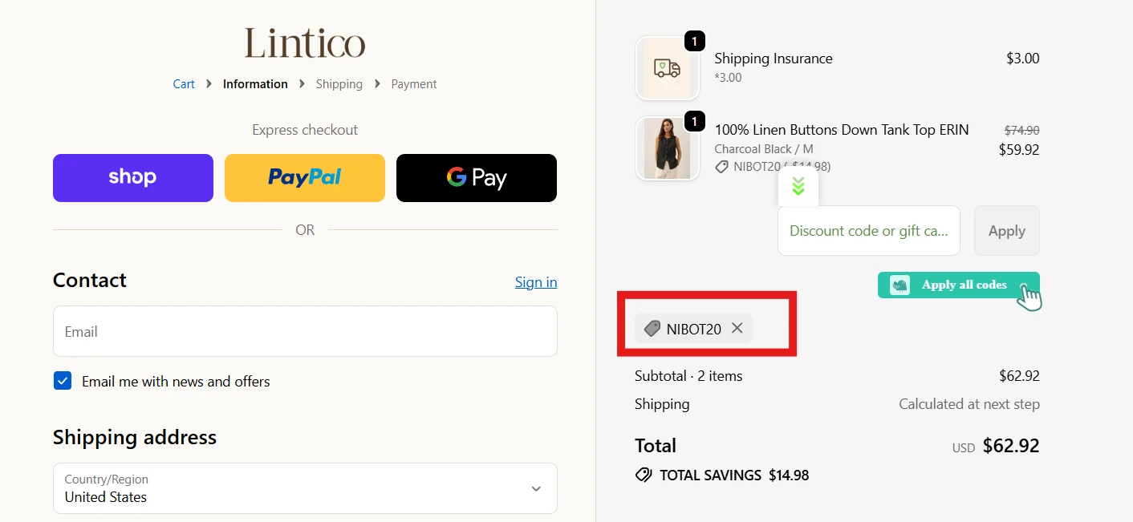
Task: Choose the PayPal payment option
Action: (x=304, y=178)
